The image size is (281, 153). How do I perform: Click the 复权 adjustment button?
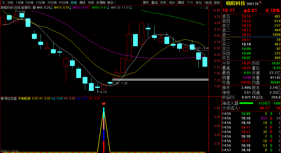(146, 3)
